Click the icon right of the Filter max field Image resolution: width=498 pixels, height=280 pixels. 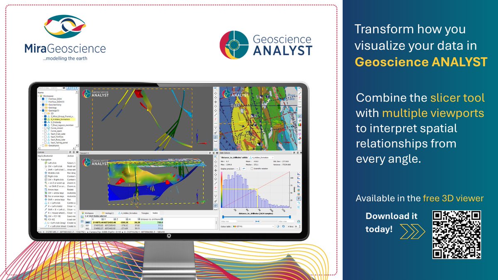298,221
